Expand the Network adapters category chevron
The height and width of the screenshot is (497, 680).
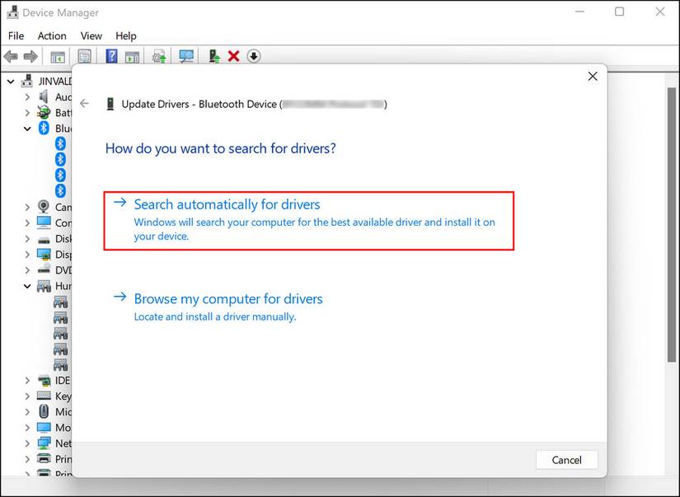pos(27,443)
